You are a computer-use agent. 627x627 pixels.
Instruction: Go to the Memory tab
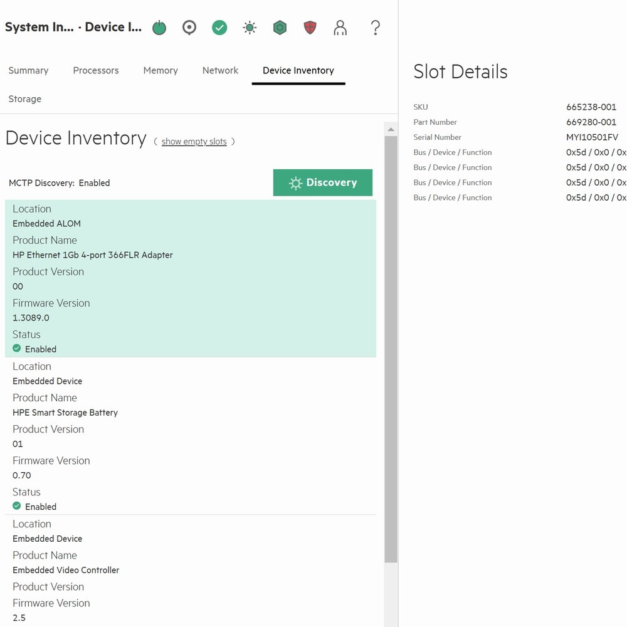(161, 70)
